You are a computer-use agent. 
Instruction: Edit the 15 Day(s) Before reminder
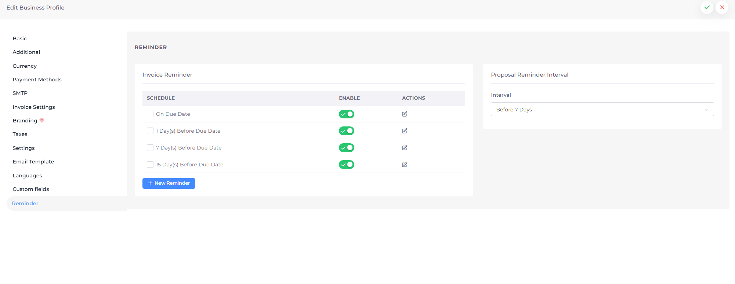(404, 165)
